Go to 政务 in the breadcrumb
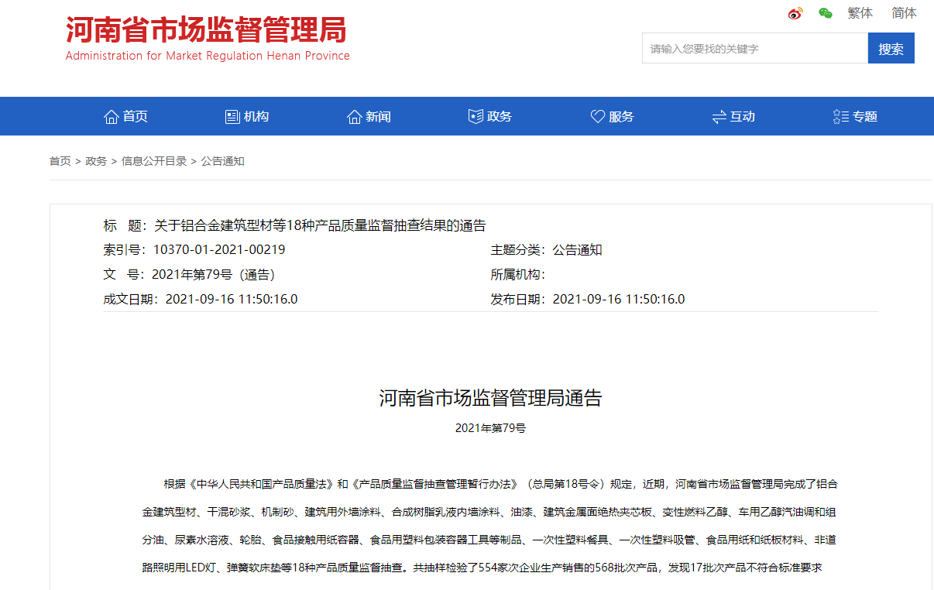 (96, 161)
